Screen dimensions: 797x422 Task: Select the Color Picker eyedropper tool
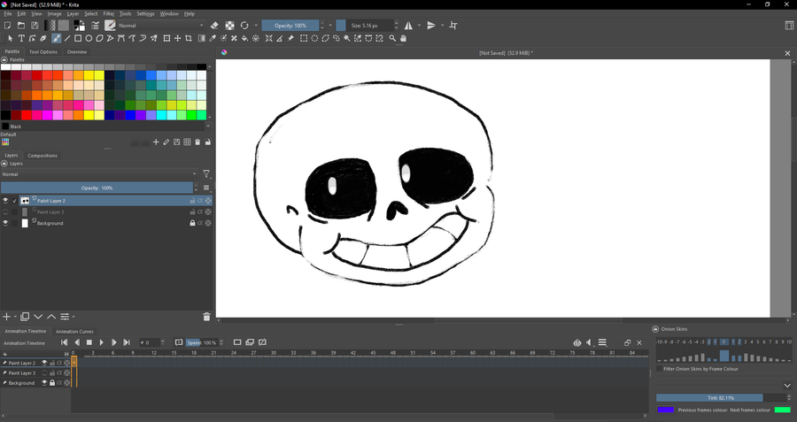click(213, 38)
